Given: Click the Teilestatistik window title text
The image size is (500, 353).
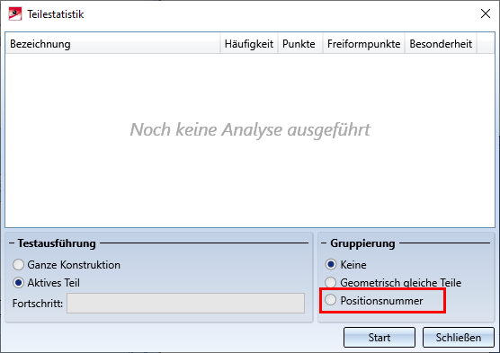Looking at the screenshot, I should click(56, 14).
